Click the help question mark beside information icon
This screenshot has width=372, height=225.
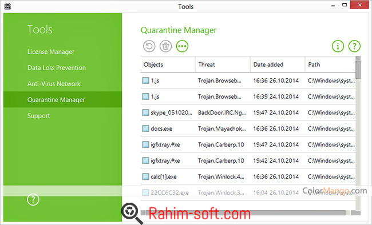pyautogui.click(x=354, y=46)
